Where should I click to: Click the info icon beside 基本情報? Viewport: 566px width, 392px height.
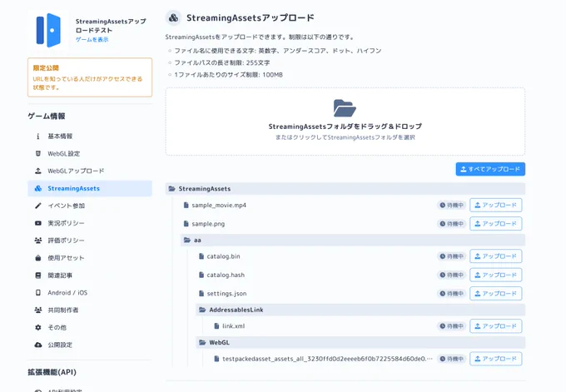[38, 136]
